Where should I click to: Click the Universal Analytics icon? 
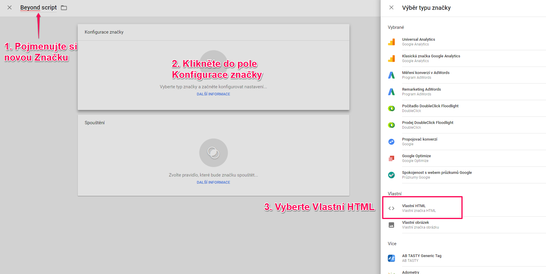[391, 42]
